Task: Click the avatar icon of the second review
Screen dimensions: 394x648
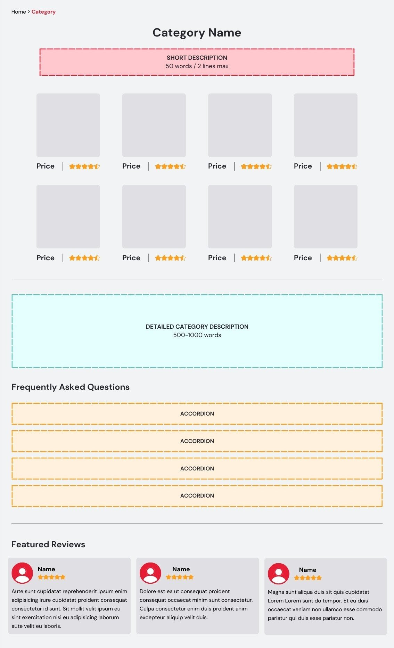Action: click(x=150, y=573)
